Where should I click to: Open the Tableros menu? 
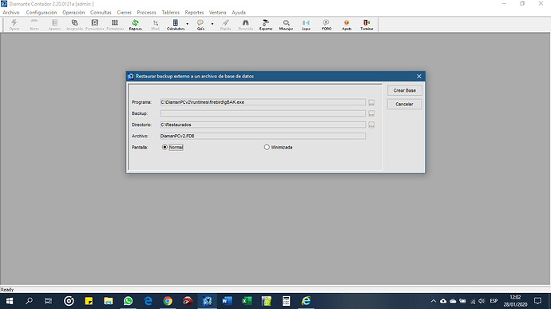click(170, 12)
